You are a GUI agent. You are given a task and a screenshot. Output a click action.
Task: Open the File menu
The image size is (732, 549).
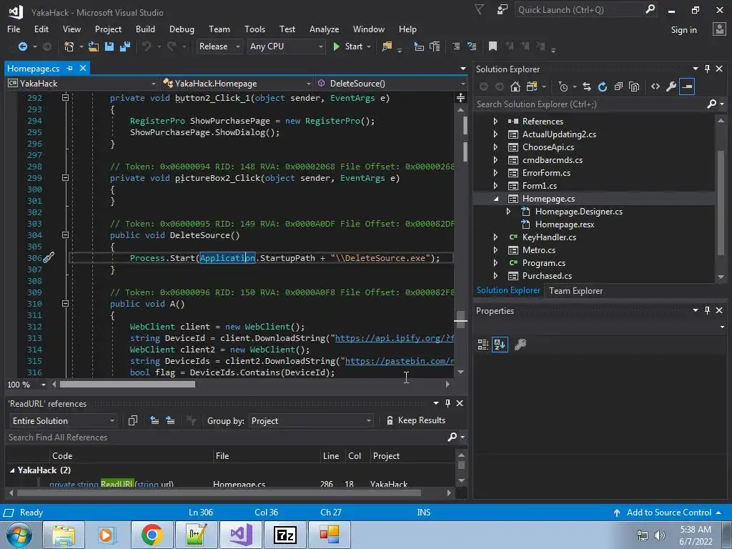pos(14,29)
